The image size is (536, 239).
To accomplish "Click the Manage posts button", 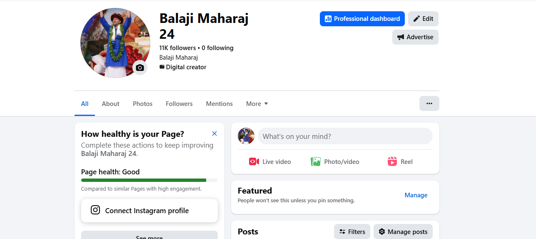I will (x=403, y=231).
